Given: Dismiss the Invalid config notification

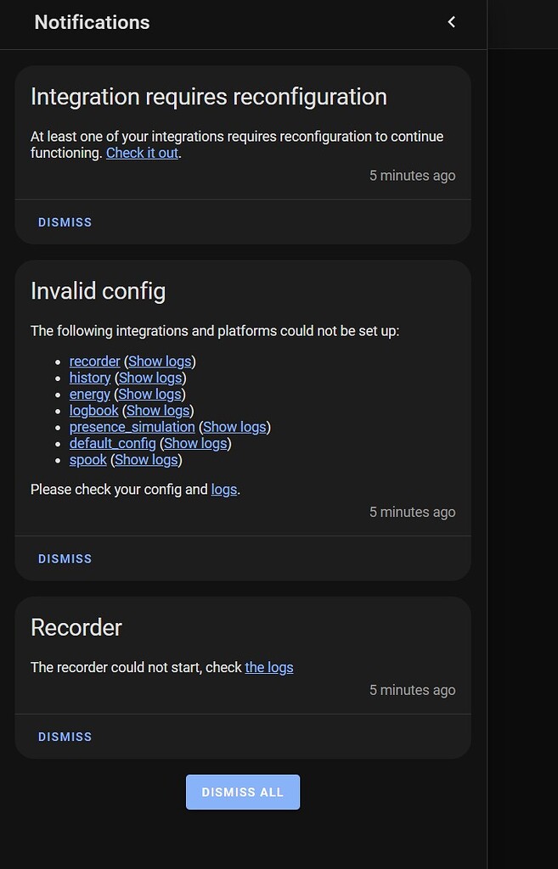Looking at the screenshot, I should point(65,558).
